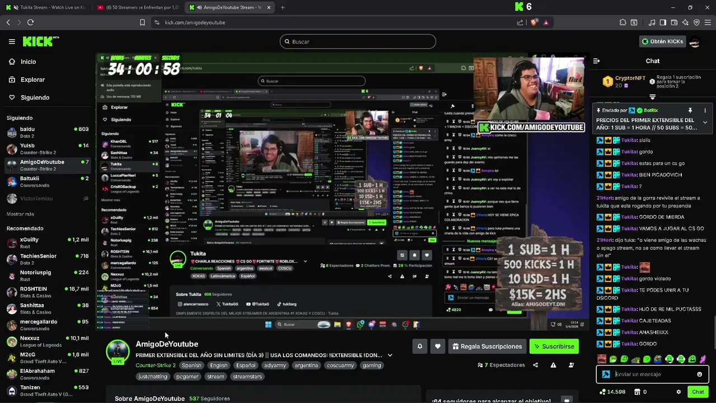Screen dimensions: 716x403
Task: Open Leo AI sparkle icon
Action: click(x=685, y=22)
